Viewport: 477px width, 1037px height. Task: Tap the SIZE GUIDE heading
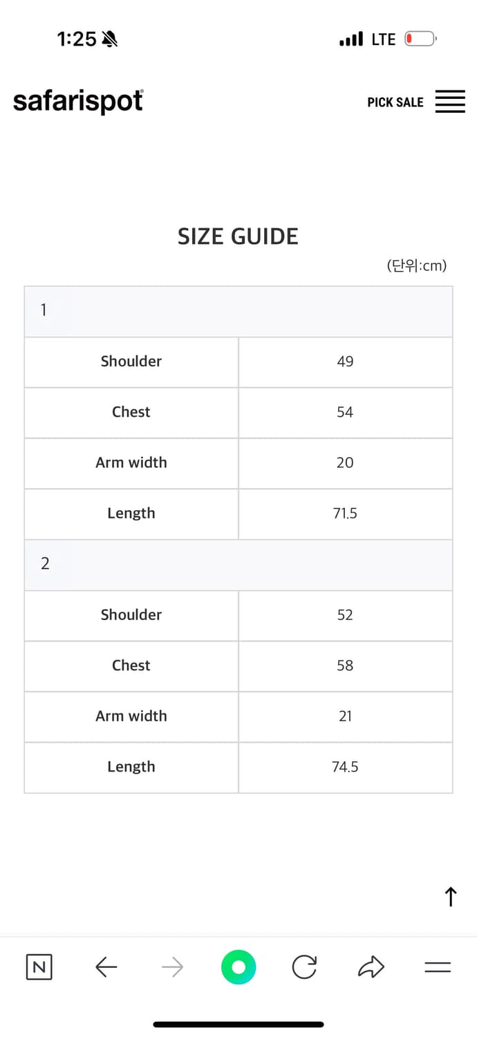point(238,236)
